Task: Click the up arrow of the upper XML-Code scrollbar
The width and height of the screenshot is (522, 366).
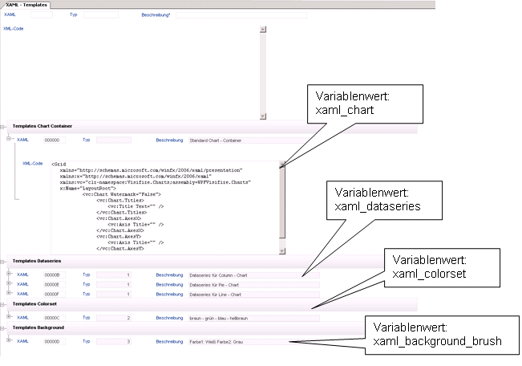Action: pos(263,30)
